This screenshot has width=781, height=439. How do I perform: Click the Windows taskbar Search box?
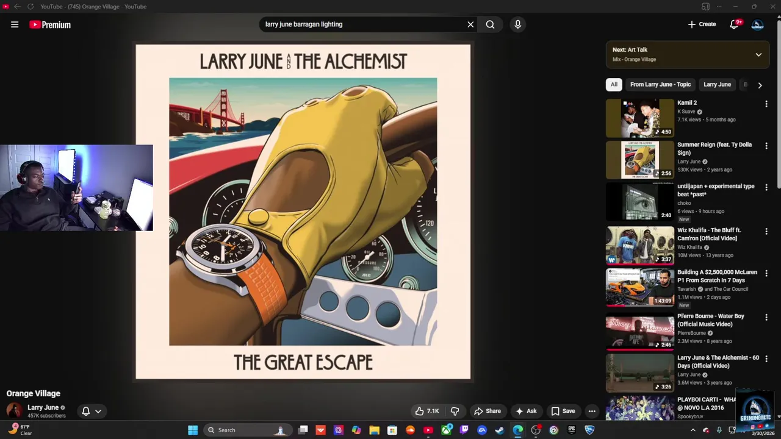coord(247,430)
